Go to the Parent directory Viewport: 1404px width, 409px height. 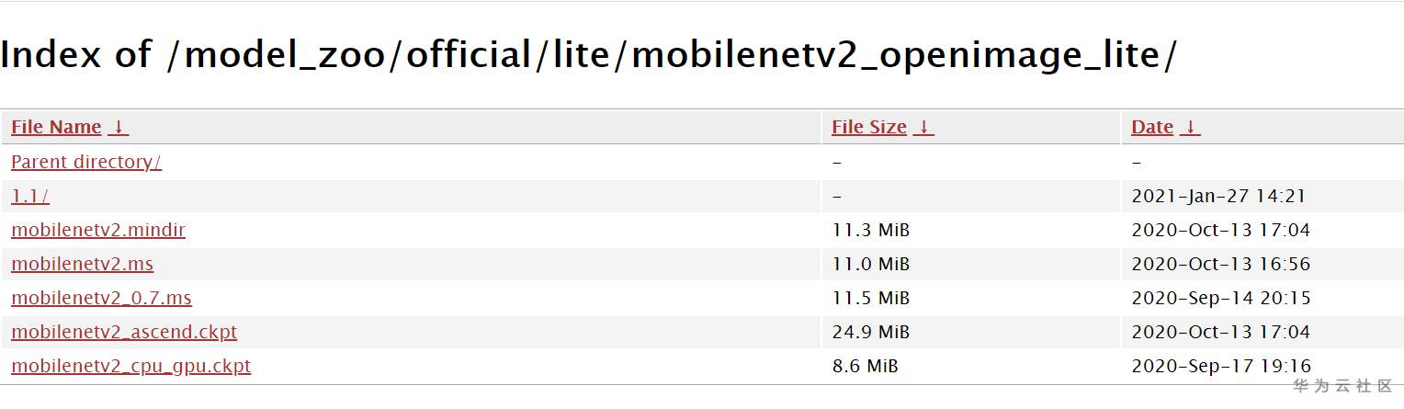coord(85,162)
